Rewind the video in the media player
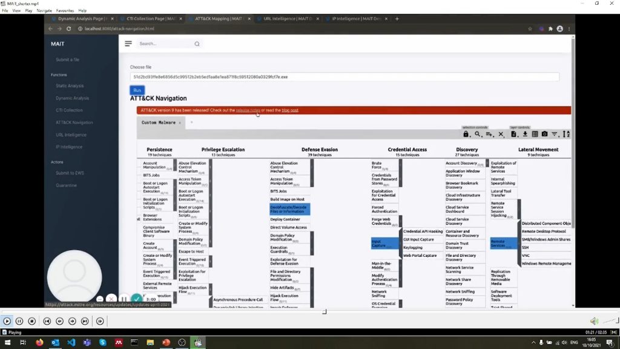The image size is (620, 349). 60,321
